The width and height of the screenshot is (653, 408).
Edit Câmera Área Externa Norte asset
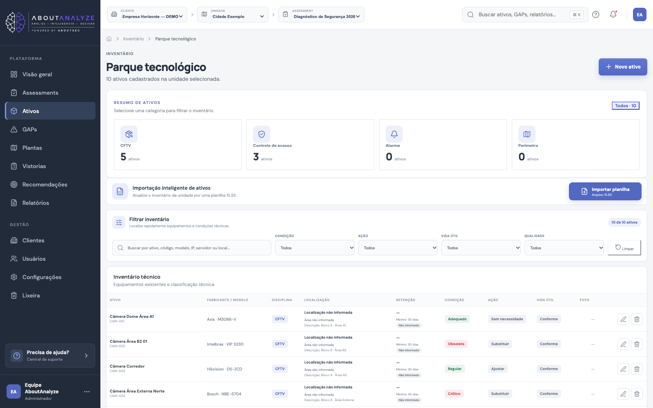tap(623, 394)
